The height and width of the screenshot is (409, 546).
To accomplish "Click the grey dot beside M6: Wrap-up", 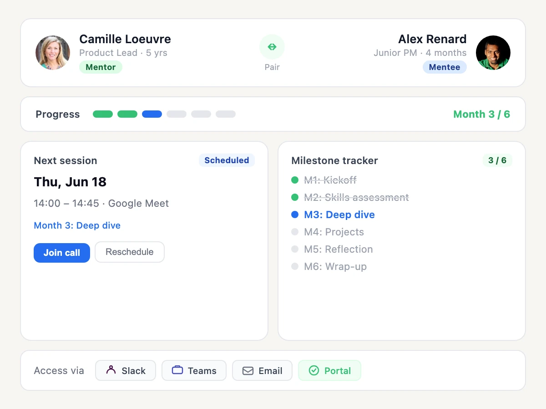I will click(295, 266).
